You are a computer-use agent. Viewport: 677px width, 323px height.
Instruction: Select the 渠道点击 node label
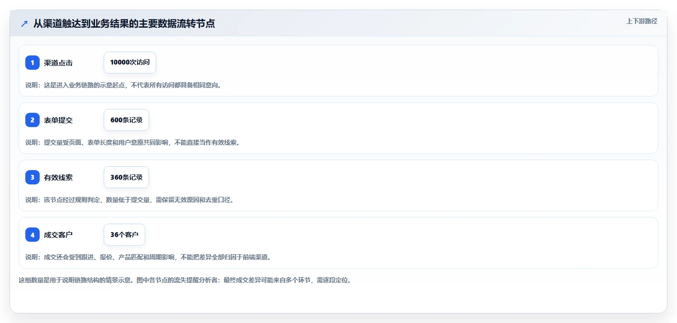click(58, 63)
